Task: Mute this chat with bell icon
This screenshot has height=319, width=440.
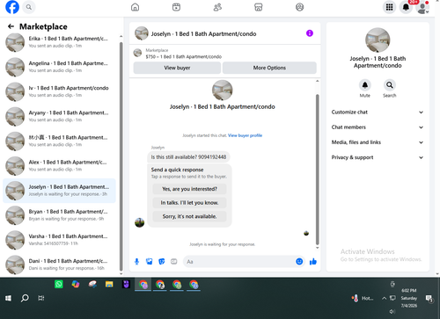Action: point(365,85)
